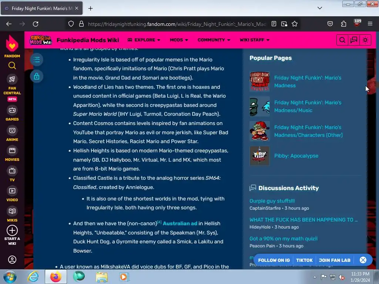Open Firefox extensions puzzle icon
This screenshot has height=284, width=379.
343,24
